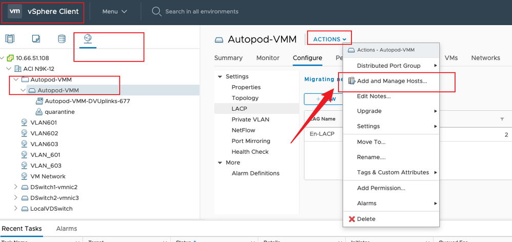The image size is (512, 242).
Task: Collapse the 10.66.51.108 tree node
Action: point(3,58)
